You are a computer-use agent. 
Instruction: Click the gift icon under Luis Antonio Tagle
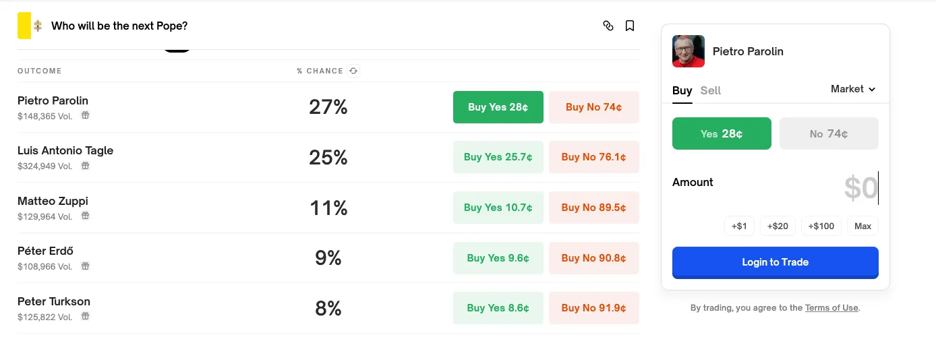86,166
